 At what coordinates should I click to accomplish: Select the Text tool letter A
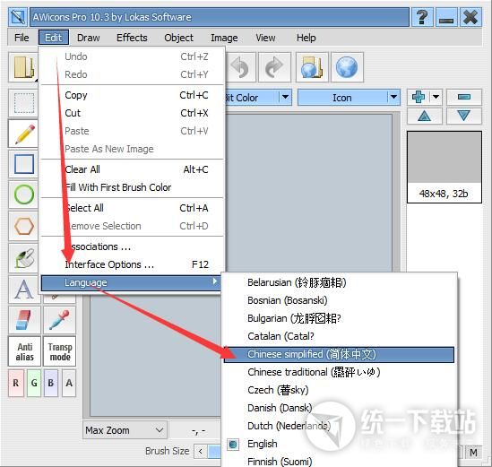[24, 289]
